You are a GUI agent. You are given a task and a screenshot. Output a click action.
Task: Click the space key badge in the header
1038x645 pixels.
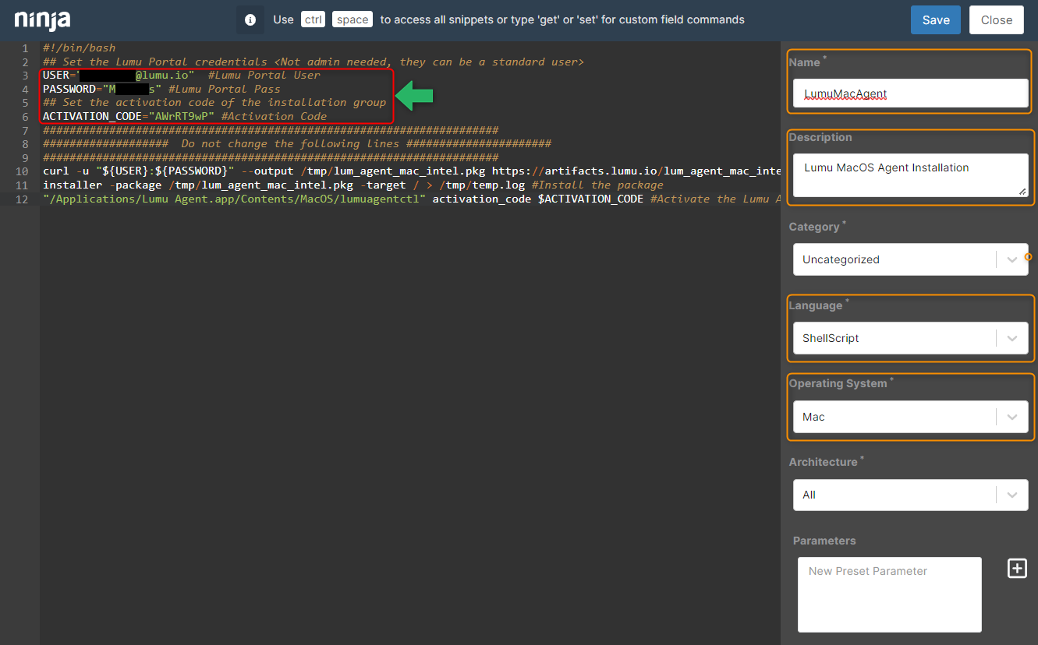pyautogui.click(x=352, y=19)
